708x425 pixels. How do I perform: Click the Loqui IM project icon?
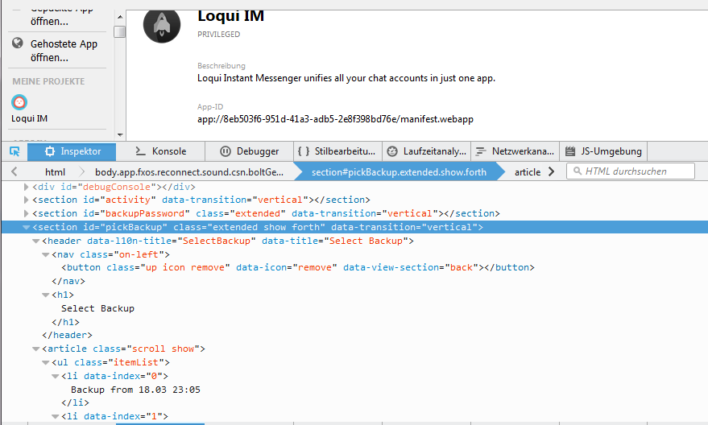point(20,102)
